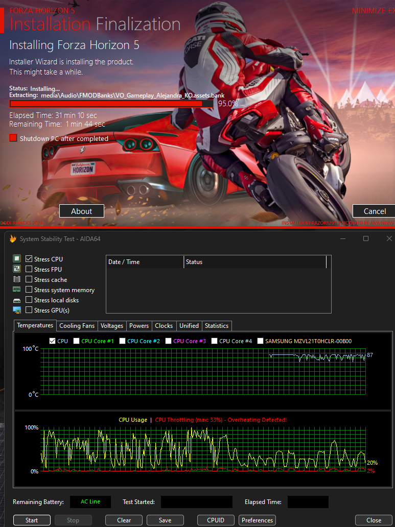This screenshot has width=395, height=527.
Task: Click the Status column header
Action: (255, 262)
